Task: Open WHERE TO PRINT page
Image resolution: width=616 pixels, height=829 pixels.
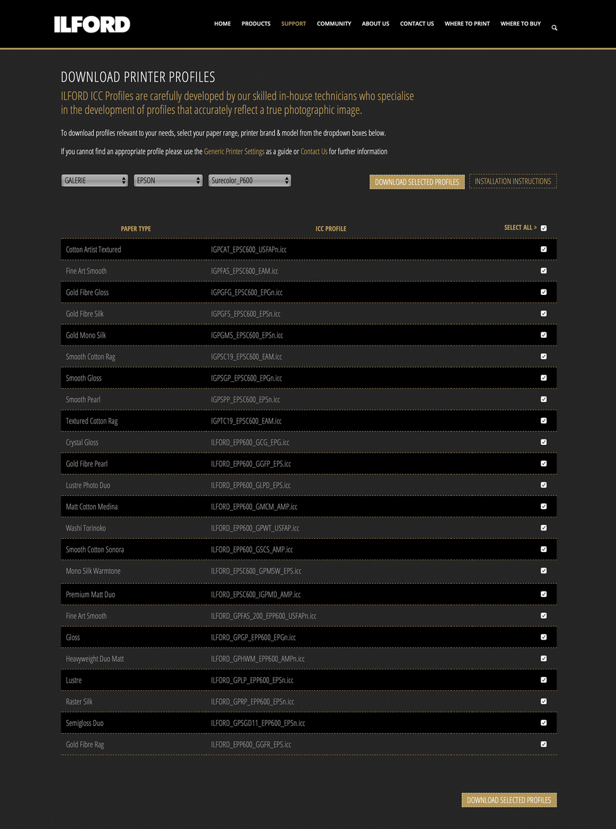Action: tap(468, 23)
